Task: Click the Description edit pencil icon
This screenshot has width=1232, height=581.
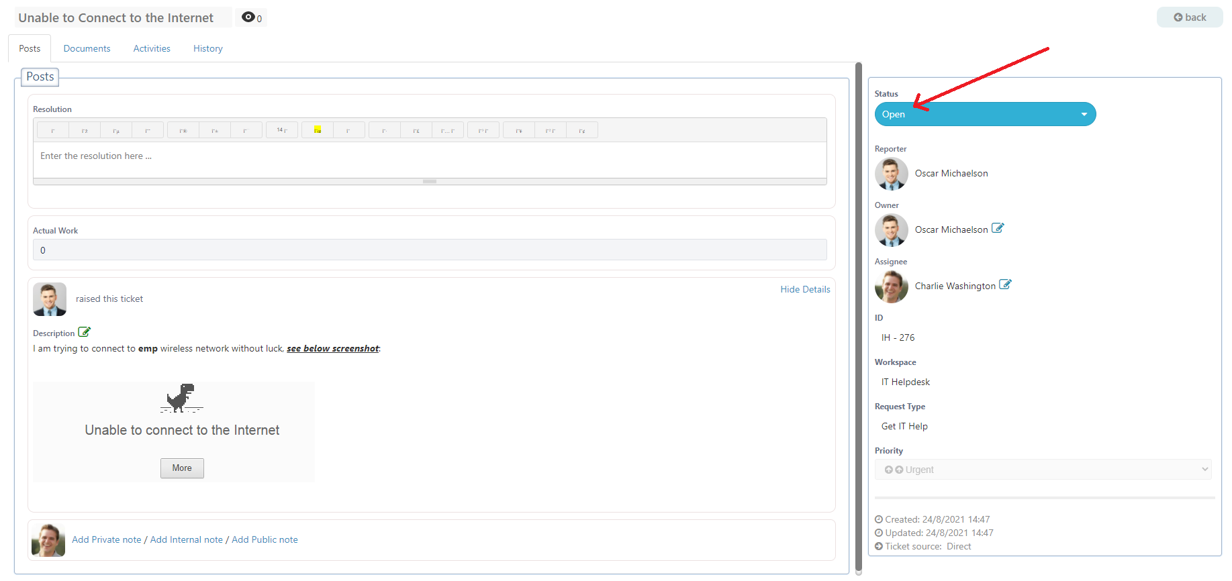Action: tap(84, 332)
